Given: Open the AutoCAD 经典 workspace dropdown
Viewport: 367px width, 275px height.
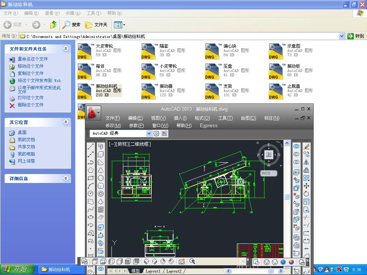Looking at the screenshot, I should (149, 133).
